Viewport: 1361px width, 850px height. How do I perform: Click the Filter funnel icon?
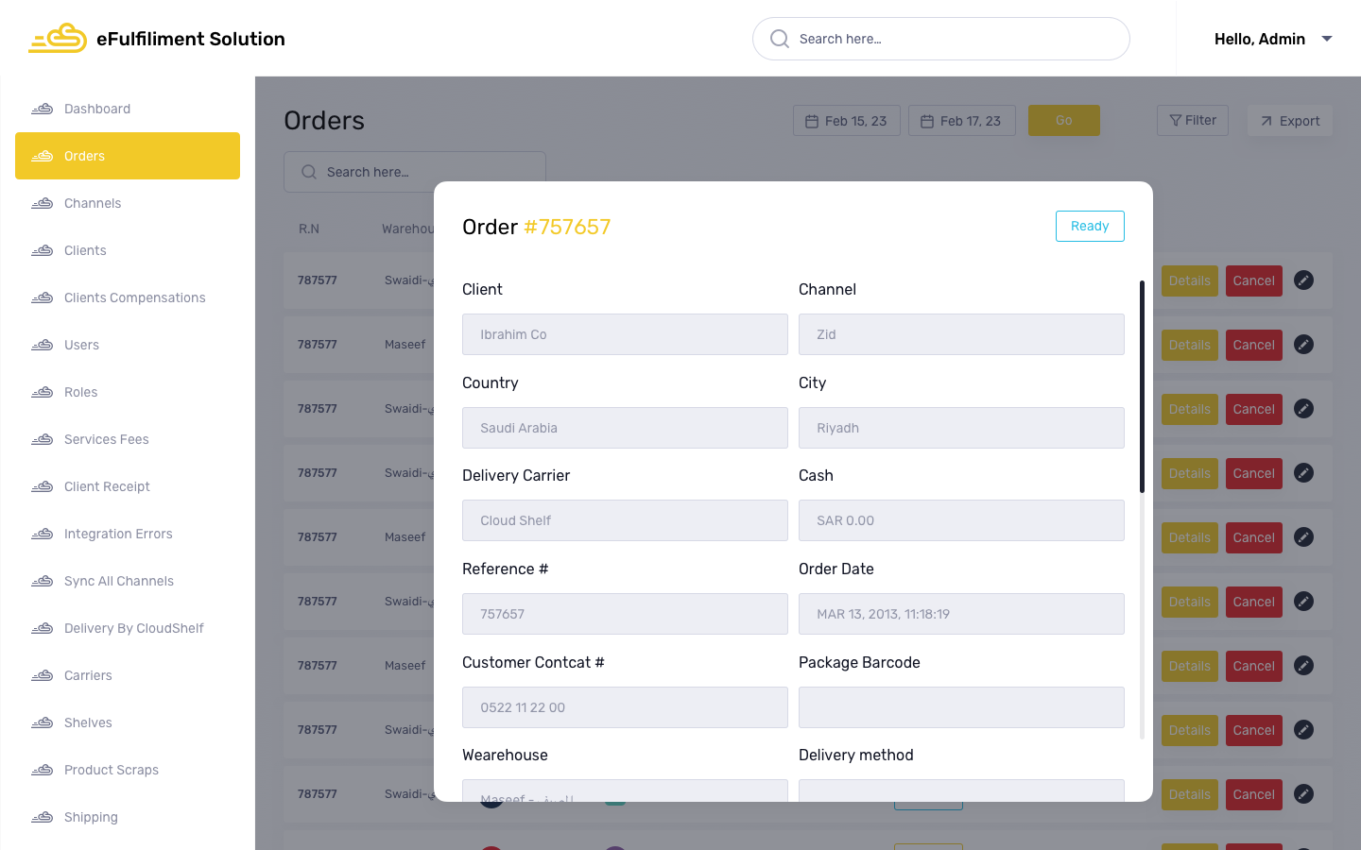pyautogui.click(x=1175, y=121)
